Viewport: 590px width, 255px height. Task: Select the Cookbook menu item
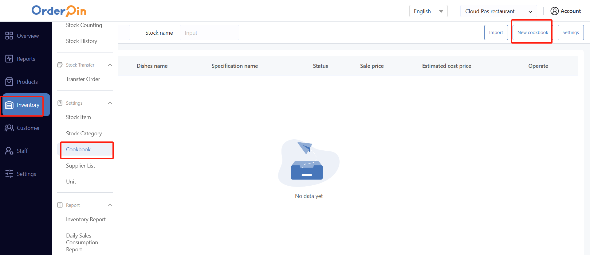(78, 149)
